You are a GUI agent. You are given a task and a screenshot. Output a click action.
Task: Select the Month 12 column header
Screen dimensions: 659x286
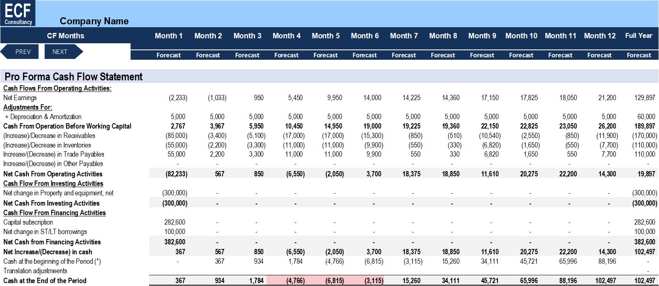[600, 36]
